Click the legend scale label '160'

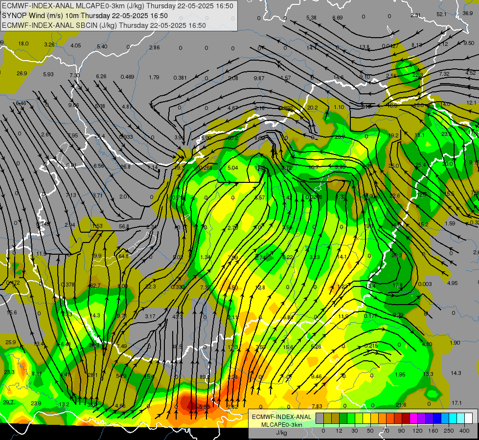point(433,431)
